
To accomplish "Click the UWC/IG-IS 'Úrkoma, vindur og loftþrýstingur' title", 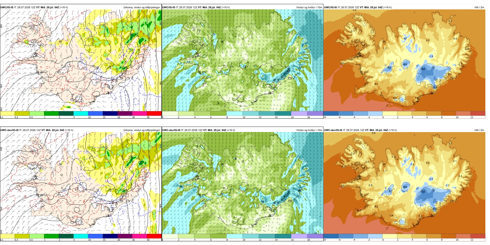I will pyautogui.click(x=142, y=7).
